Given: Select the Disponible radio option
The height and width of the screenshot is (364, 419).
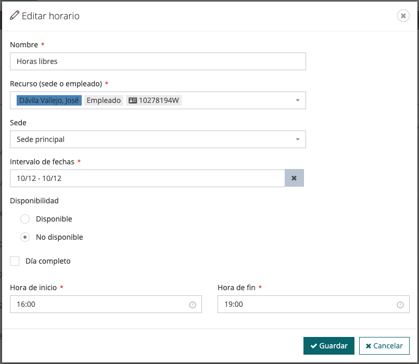Looking at the screenshot, I should (25, 219).
